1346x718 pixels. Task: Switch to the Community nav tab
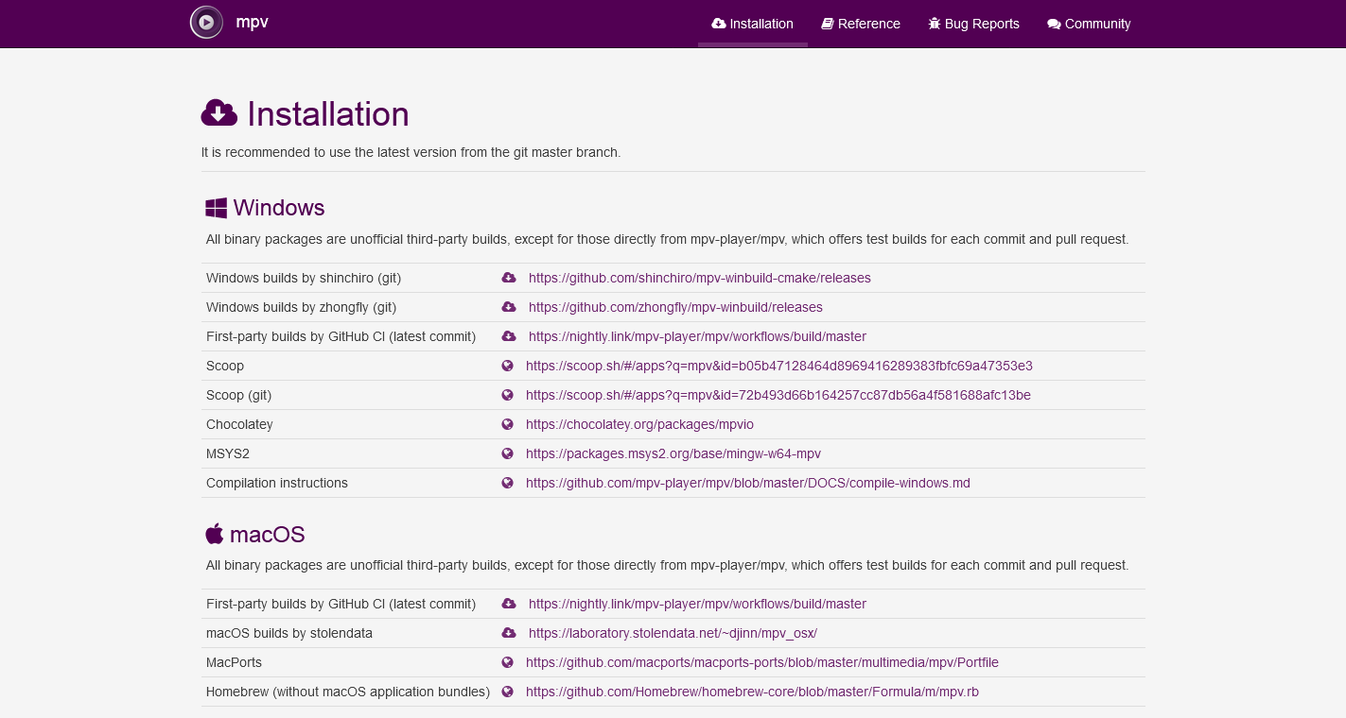[x=1089, y=24]
